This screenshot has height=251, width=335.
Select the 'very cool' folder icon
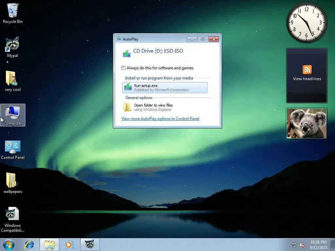[x=13, y=81]
